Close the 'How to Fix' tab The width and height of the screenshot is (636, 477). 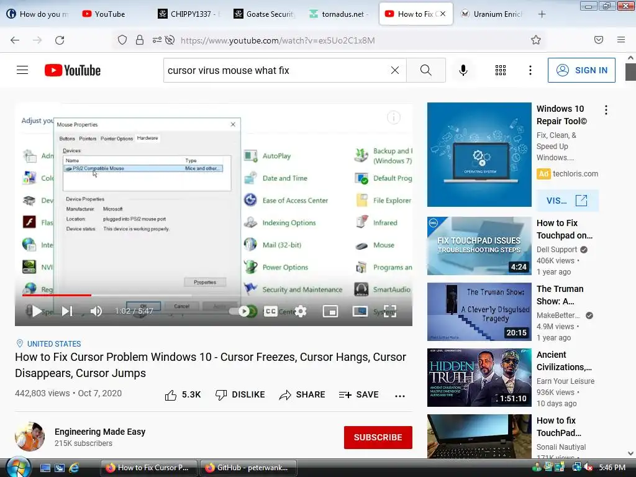(443, 14)
